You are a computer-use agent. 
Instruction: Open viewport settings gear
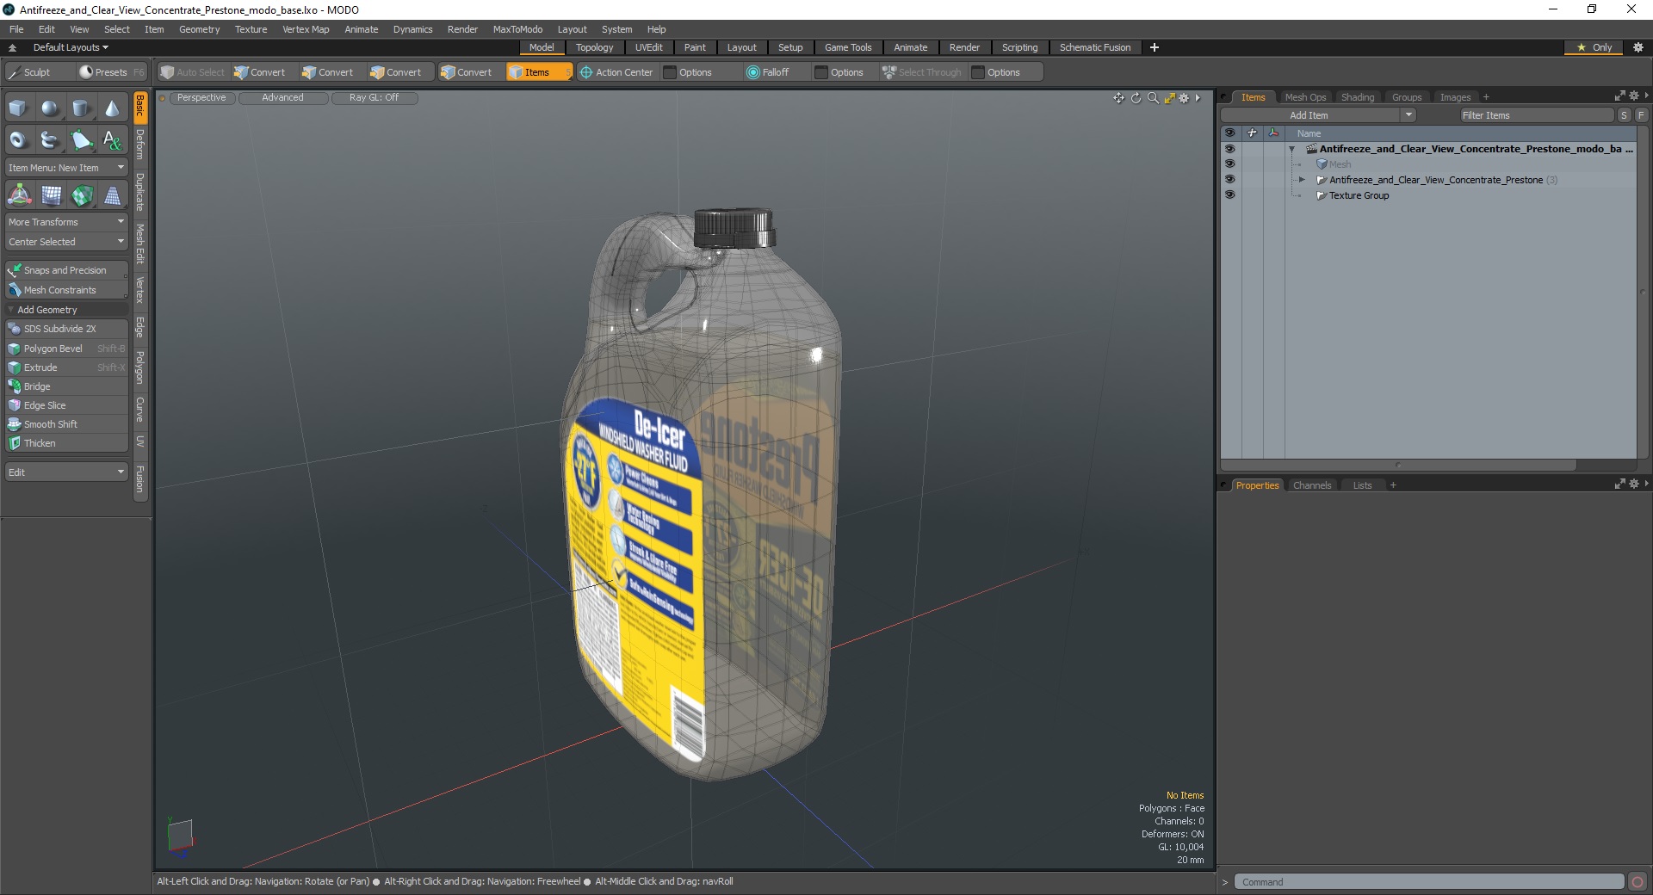[x=1184, y=98]
